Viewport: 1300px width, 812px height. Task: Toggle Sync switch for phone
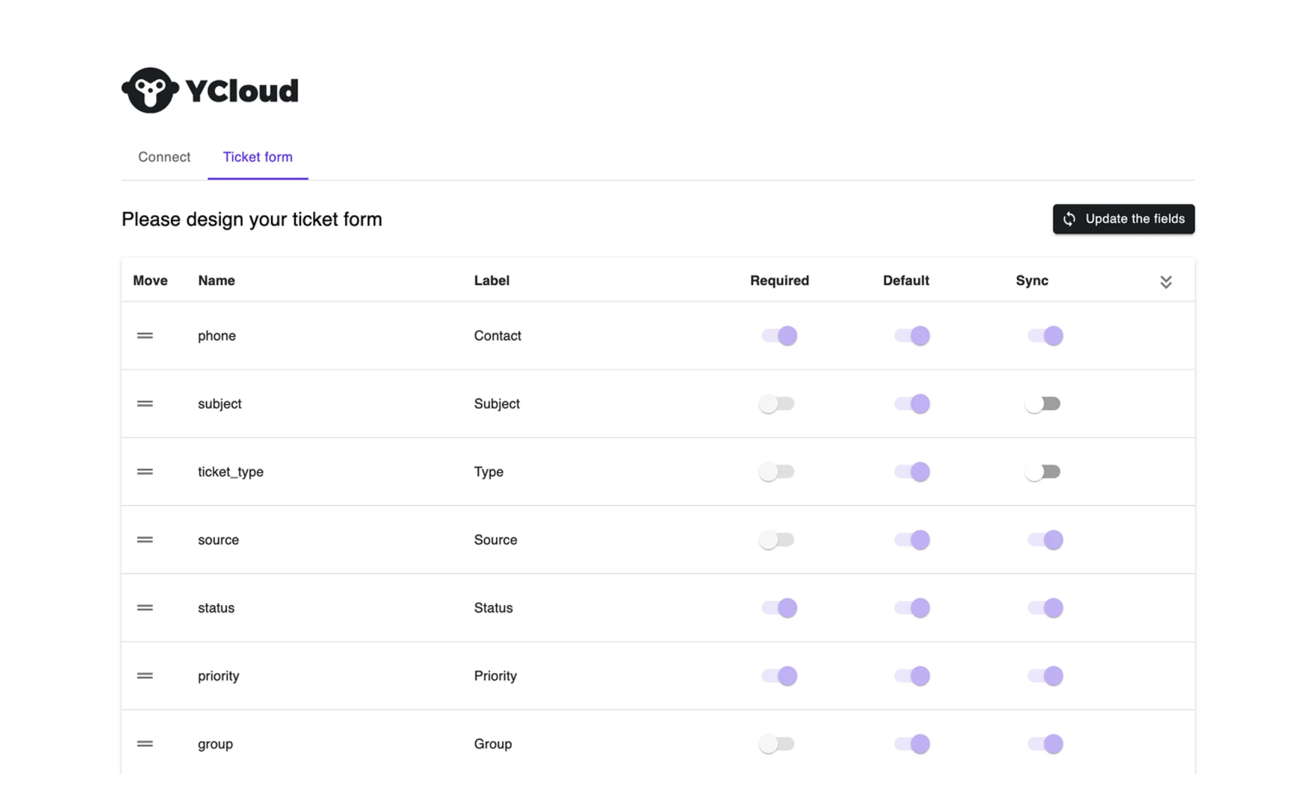(x=1045, y=336)
